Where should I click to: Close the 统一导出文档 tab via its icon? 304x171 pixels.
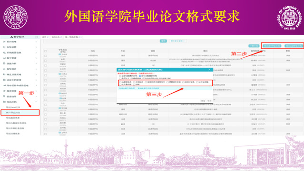coord(81,37)
